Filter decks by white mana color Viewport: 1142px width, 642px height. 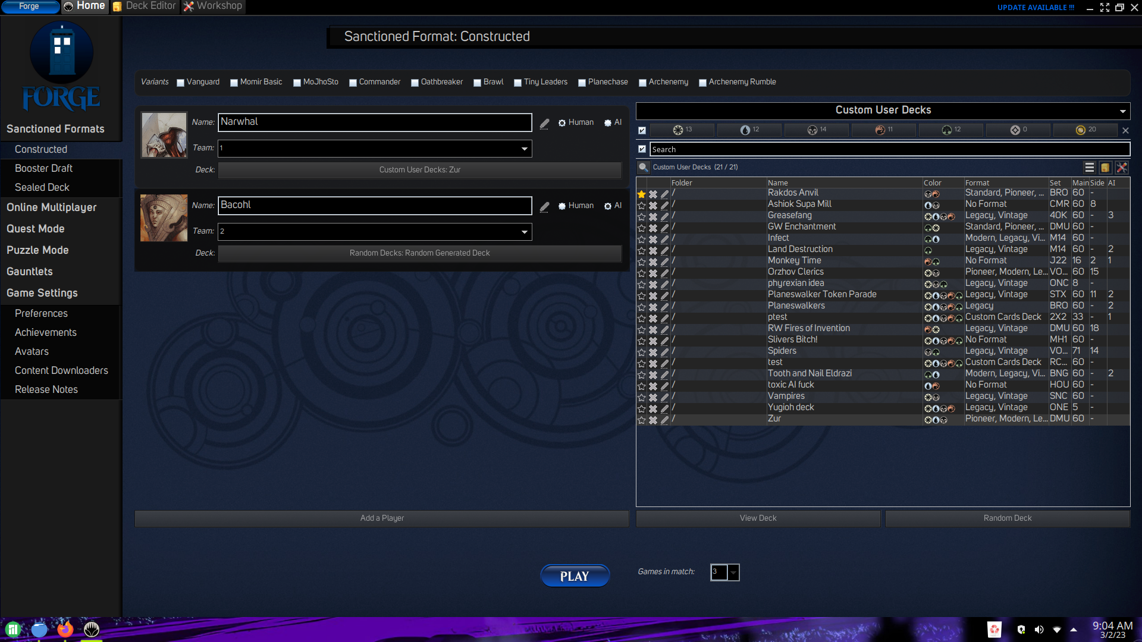click(x=682, y=130)
